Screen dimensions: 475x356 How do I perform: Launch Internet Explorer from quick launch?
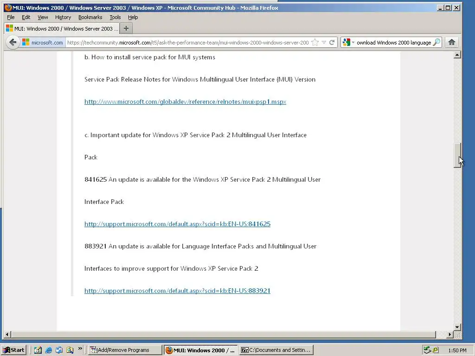pos(48,350)
